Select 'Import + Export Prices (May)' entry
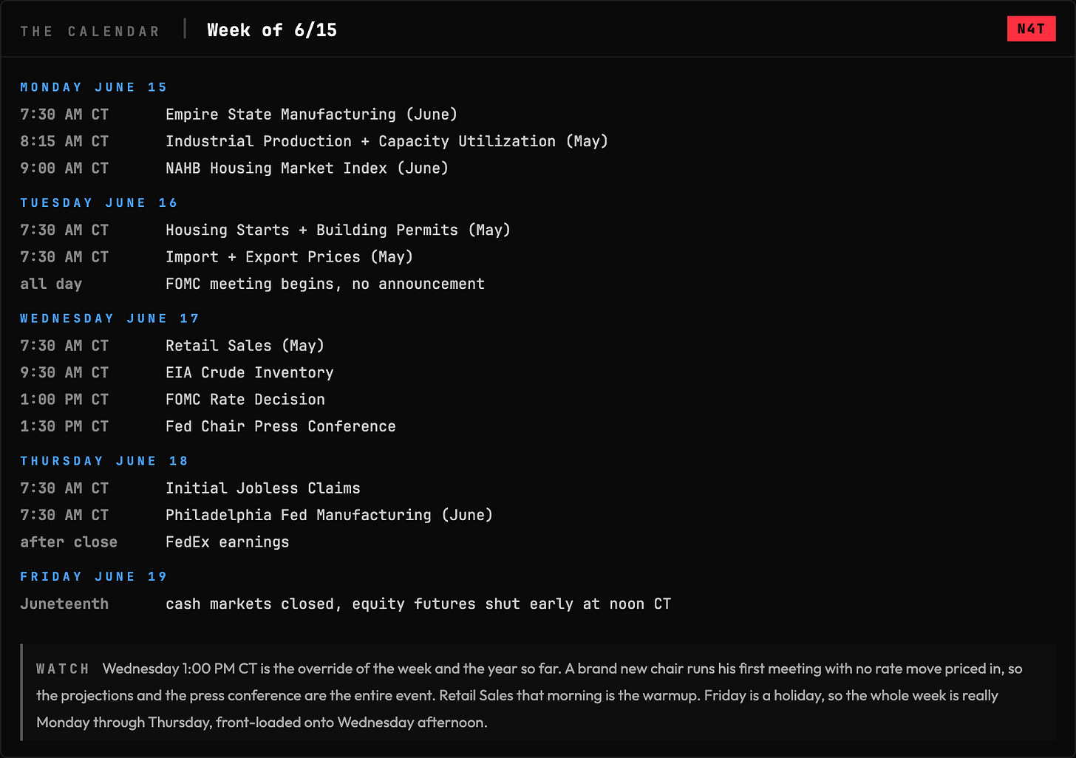The width and height of the screenshot is (1076, 758). (289, 257)
